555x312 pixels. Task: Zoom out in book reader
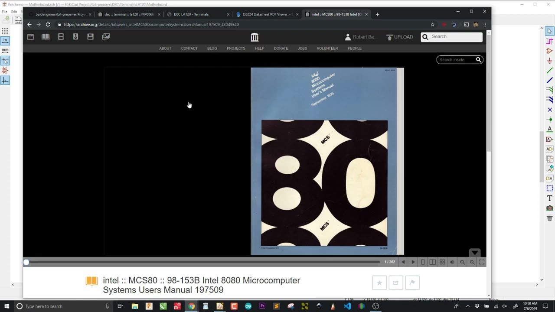click(462, 262)
